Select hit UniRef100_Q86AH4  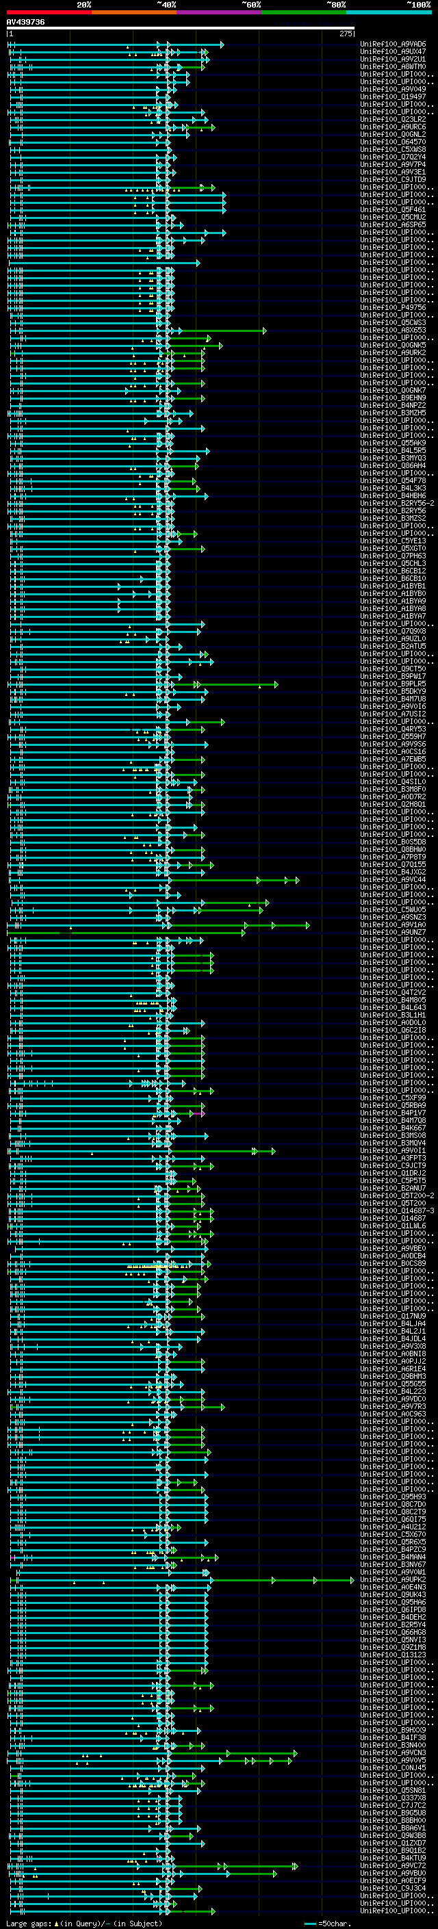click(393, 466)
